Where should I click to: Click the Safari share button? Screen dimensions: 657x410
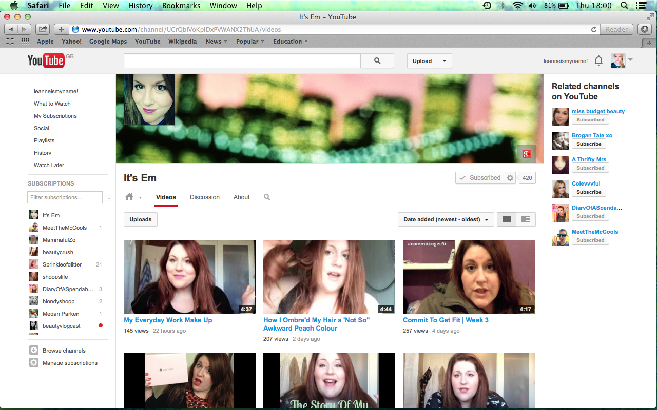[x=43, y=29]
